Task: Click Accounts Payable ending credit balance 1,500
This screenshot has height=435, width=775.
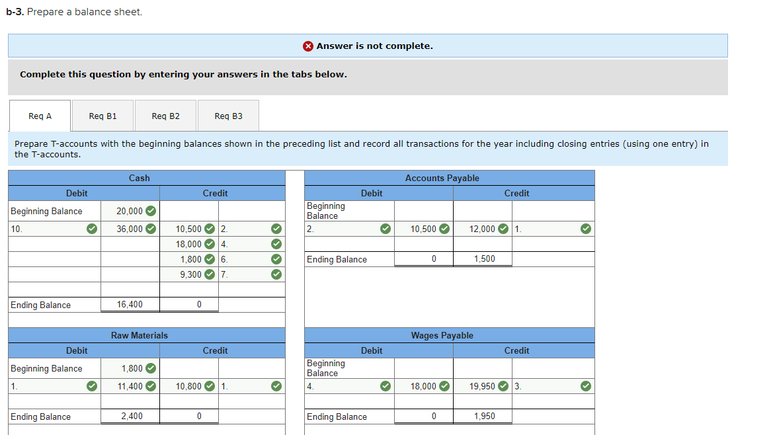Action: pos(483,259)
